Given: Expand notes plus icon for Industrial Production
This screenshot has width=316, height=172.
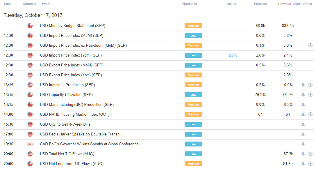Looking at the screenshot, I should click(x=310, y=85).
